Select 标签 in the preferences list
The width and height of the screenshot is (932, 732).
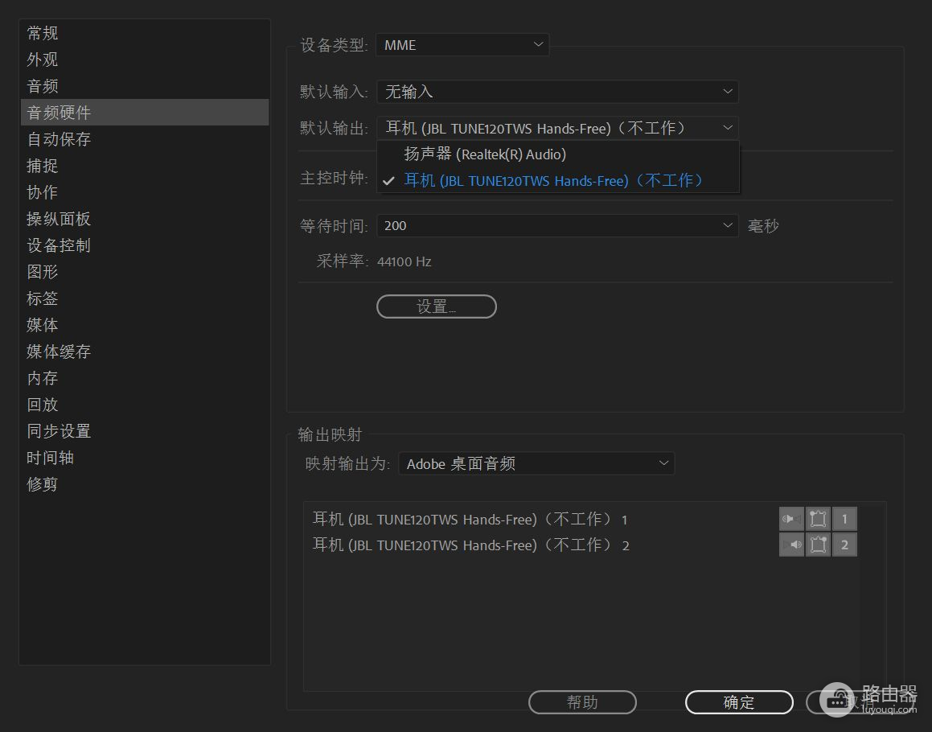[145, 298]
